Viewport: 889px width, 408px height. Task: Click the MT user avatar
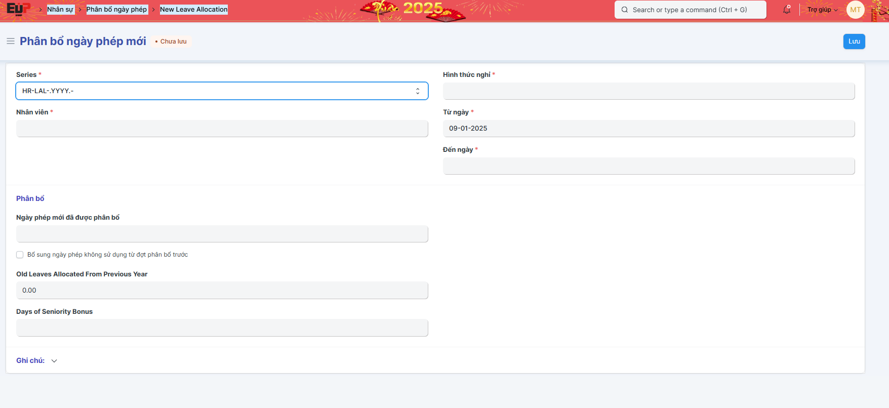click(x=855, y=10)
